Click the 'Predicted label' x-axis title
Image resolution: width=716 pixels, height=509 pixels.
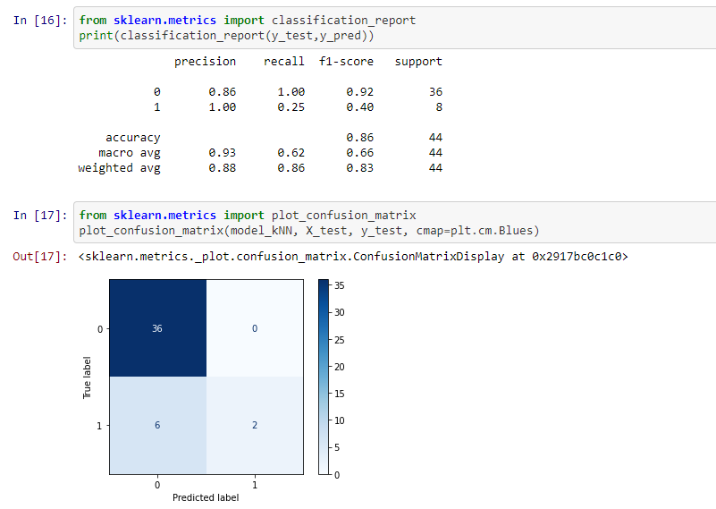pos(206,498)
